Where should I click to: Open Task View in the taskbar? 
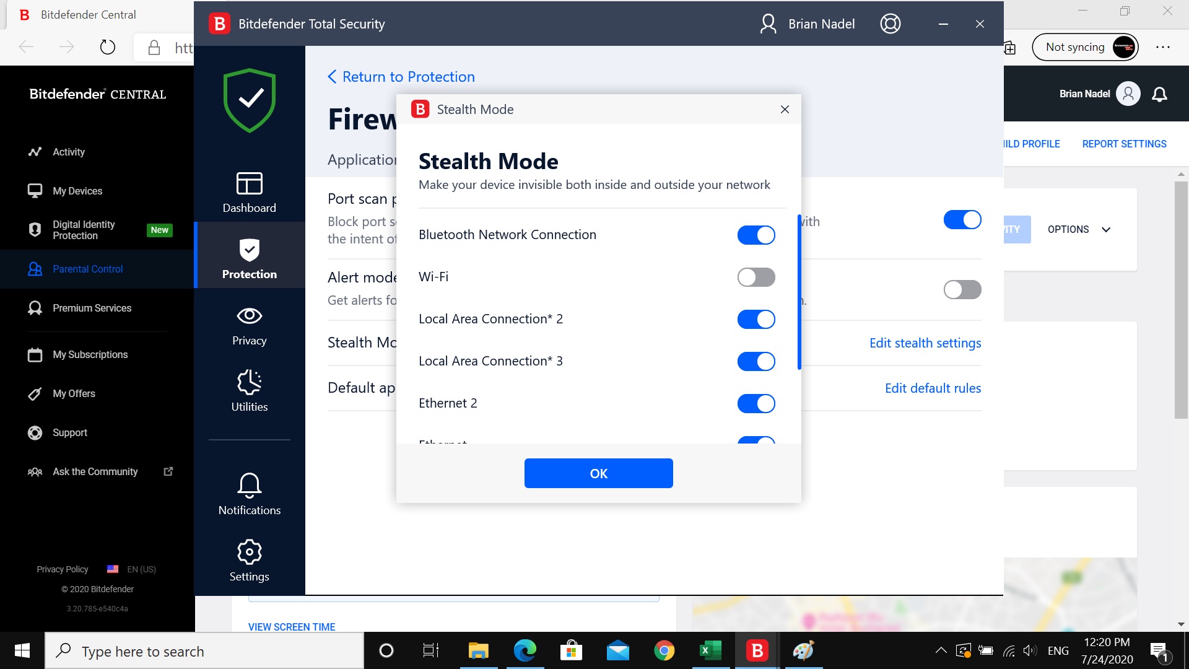coord(430,650)
